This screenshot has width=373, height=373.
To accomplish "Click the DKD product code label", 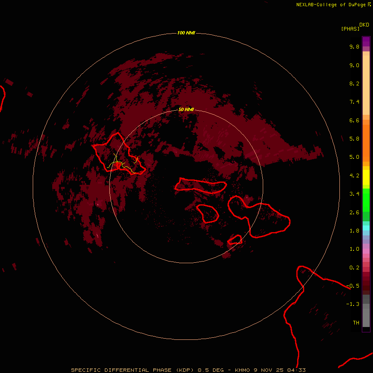I will (x=364, y=25).
